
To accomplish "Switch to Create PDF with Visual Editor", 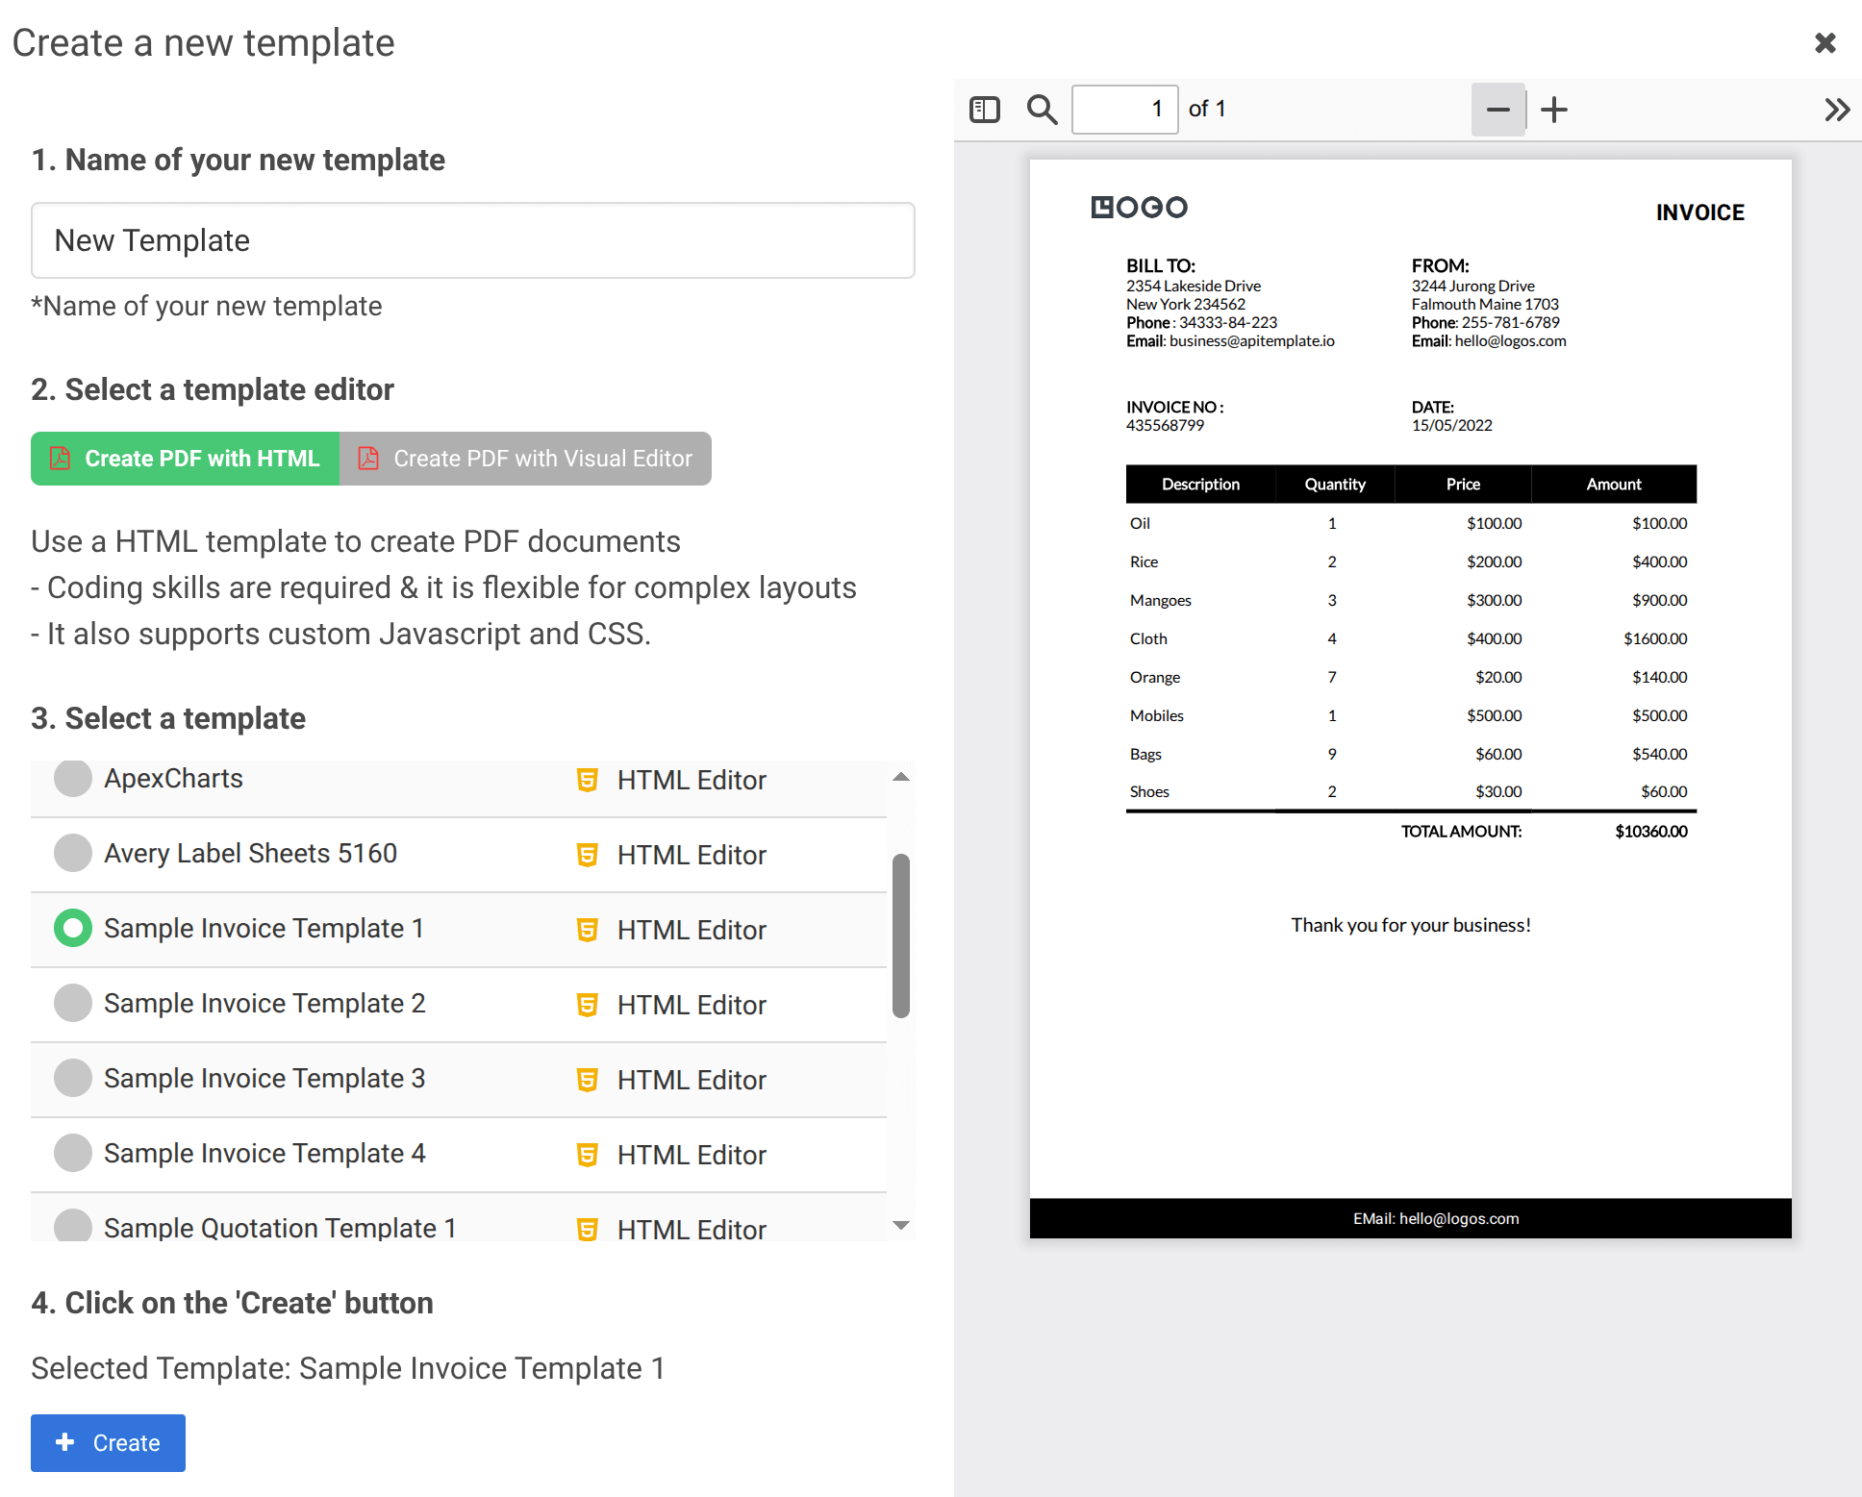I will [525, 459].
